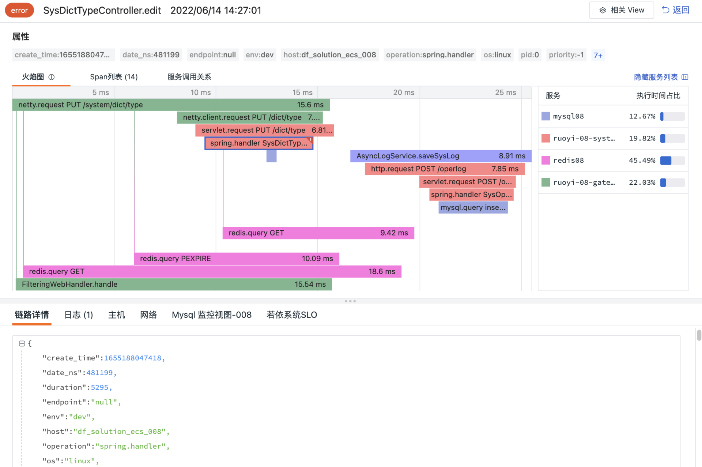Open the 服务调用关系 tab
Screen dimensions: 702x467
189,77
